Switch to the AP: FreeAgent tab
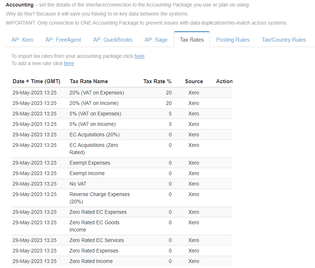This screenshot has width=315, height=268. click(x=63, y=40)
